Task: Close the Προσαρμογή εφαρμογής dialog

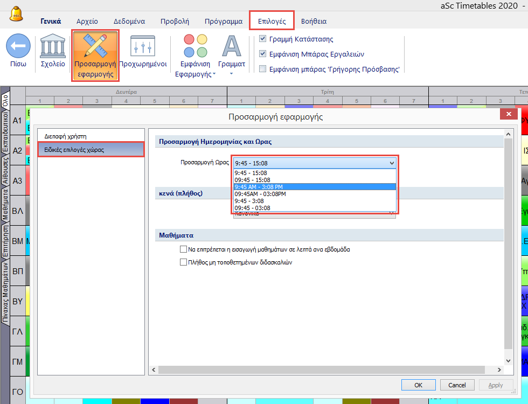Action: coord(509,114)
